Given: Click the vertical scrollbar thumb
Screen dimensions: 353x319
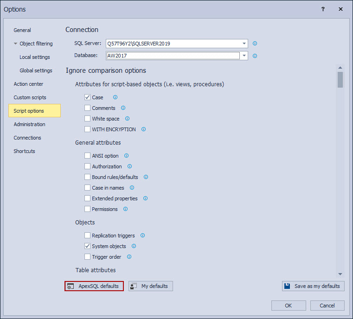Looking at the screenshot, I should coord(340,80).
